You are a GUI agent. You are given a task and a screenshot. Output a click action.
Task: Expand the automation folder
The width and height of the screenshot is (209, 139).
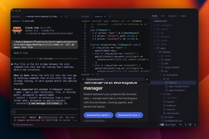click(161, 75)
